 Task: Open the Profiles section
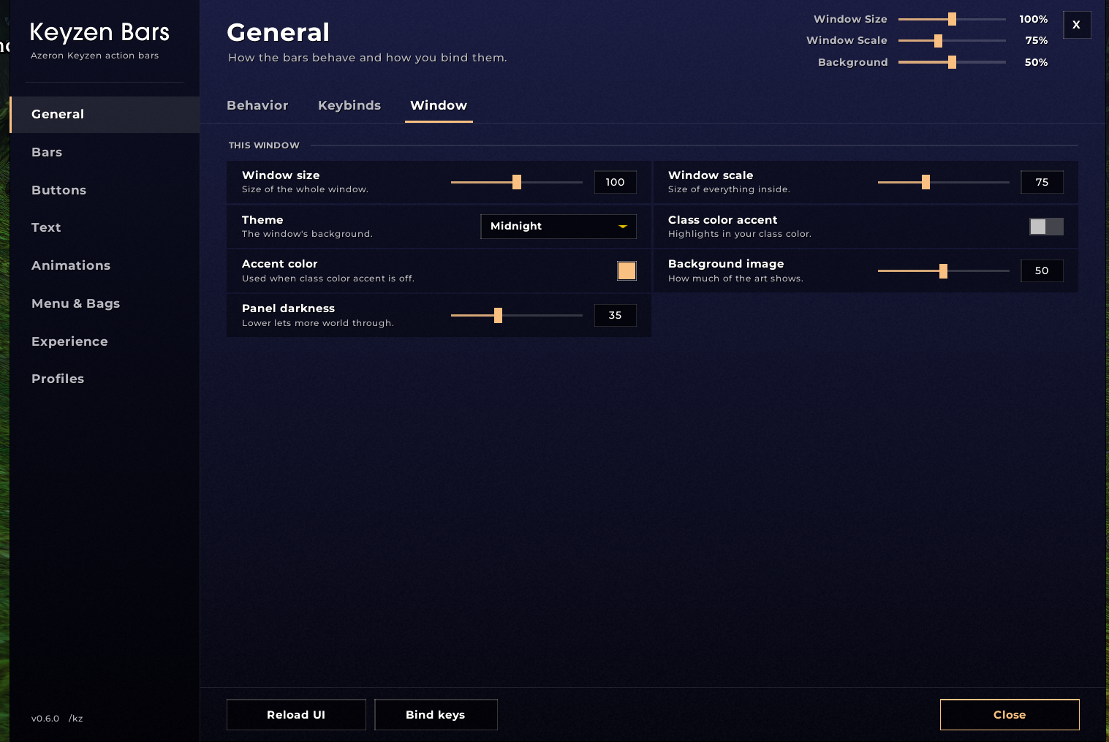coord(105,379)
